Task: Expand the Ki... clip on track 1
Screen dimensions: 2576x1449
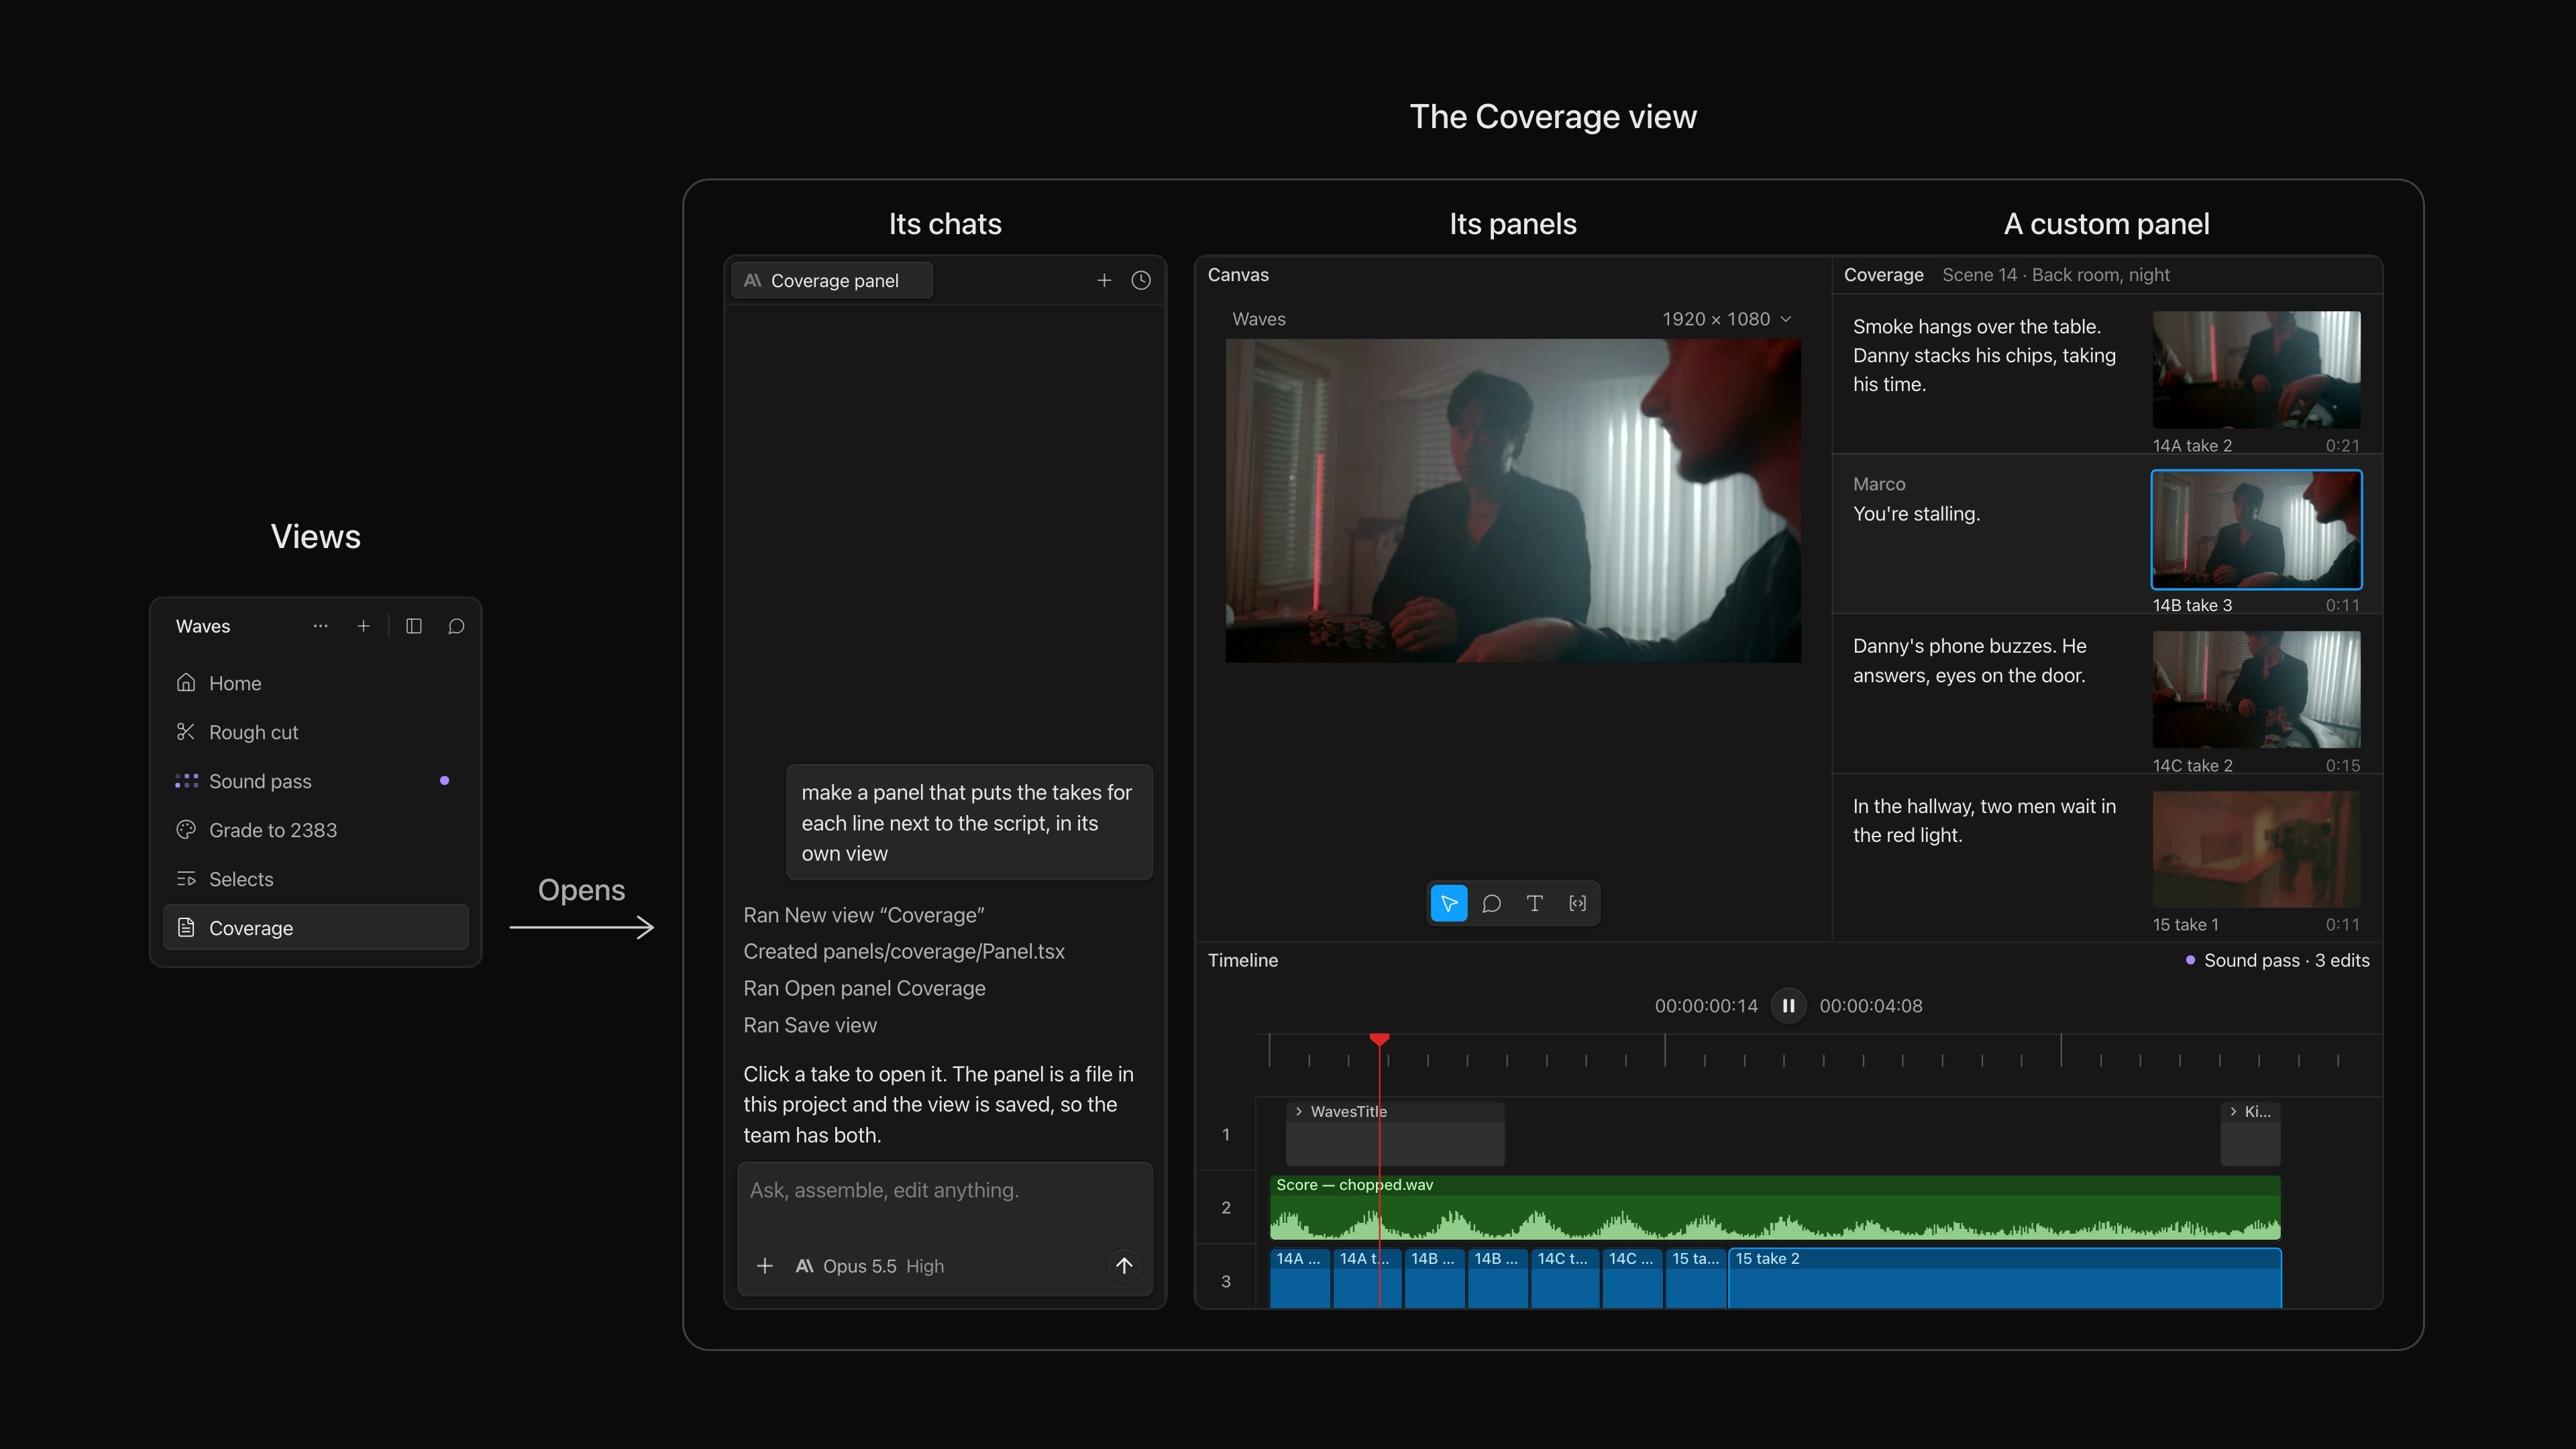Action: pos(2234,1112)
